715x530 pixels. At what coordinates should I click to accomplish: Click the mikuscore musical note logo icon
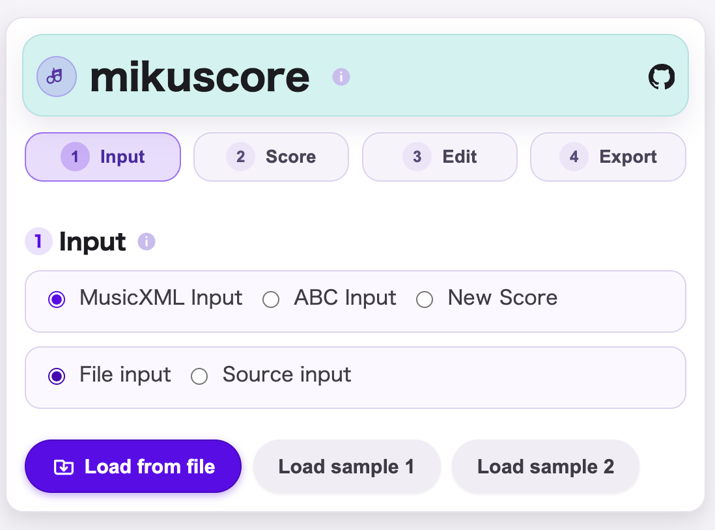point(57,76)
